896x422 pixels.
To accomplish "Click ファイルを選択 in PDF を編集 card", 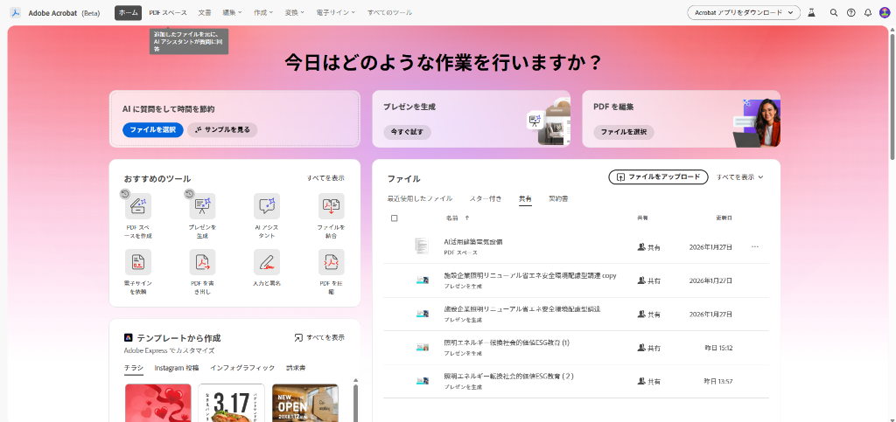I will [x=623, y=132].
